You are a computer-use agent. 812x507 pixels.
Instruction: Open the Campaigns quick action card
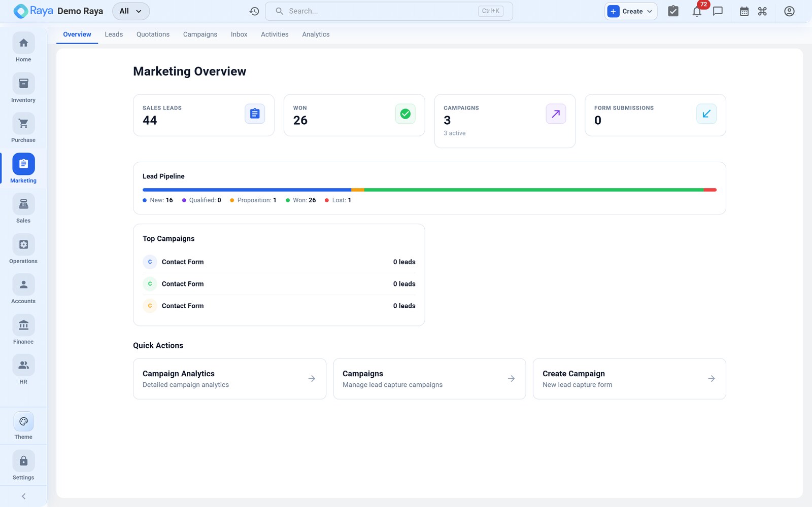tap(429, 379)
